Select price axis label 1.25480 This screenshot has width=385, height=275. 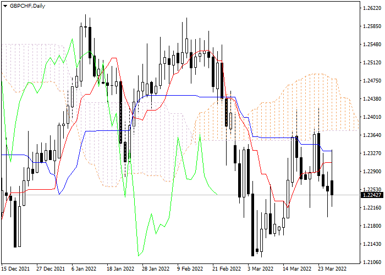tap(372, 45)
